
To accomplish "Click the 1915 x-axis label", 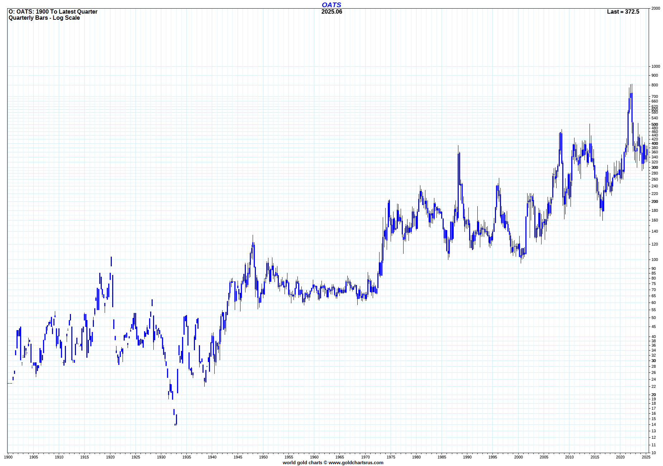I will click(85, 457).
